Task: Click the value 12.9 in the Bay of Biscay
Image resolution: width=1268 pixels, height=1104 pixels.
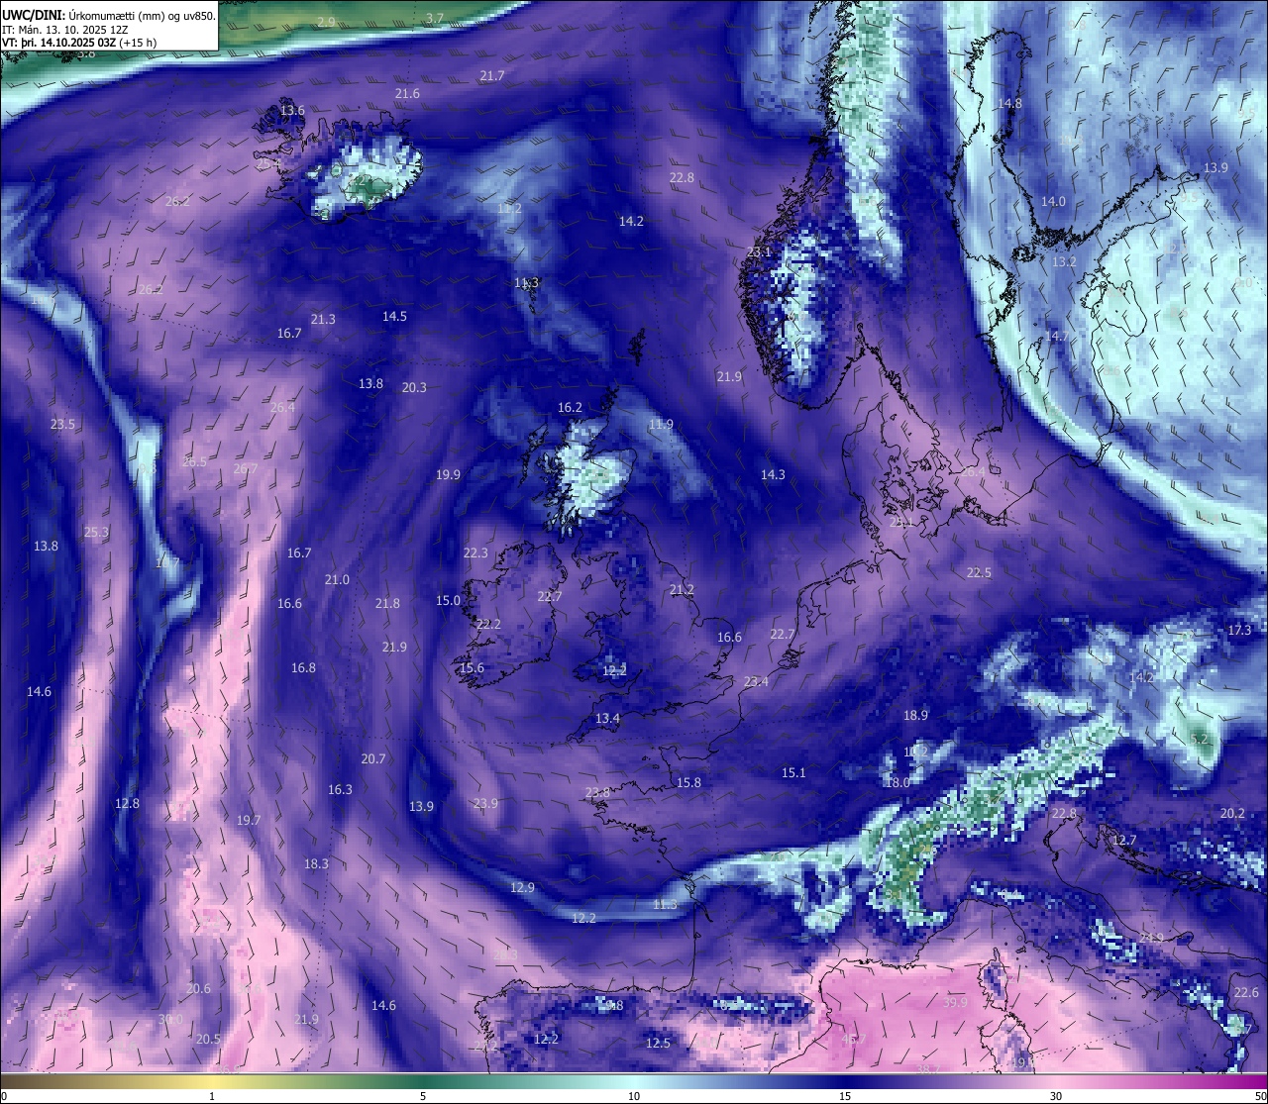Action: [522, 887]
